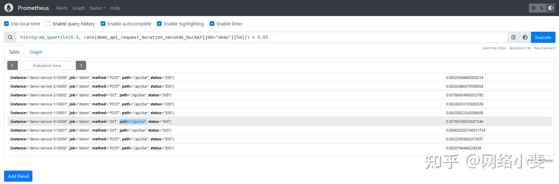Uncheck Enable autocomplete
This screenshot has height=184, width=559.
point(103,24)
